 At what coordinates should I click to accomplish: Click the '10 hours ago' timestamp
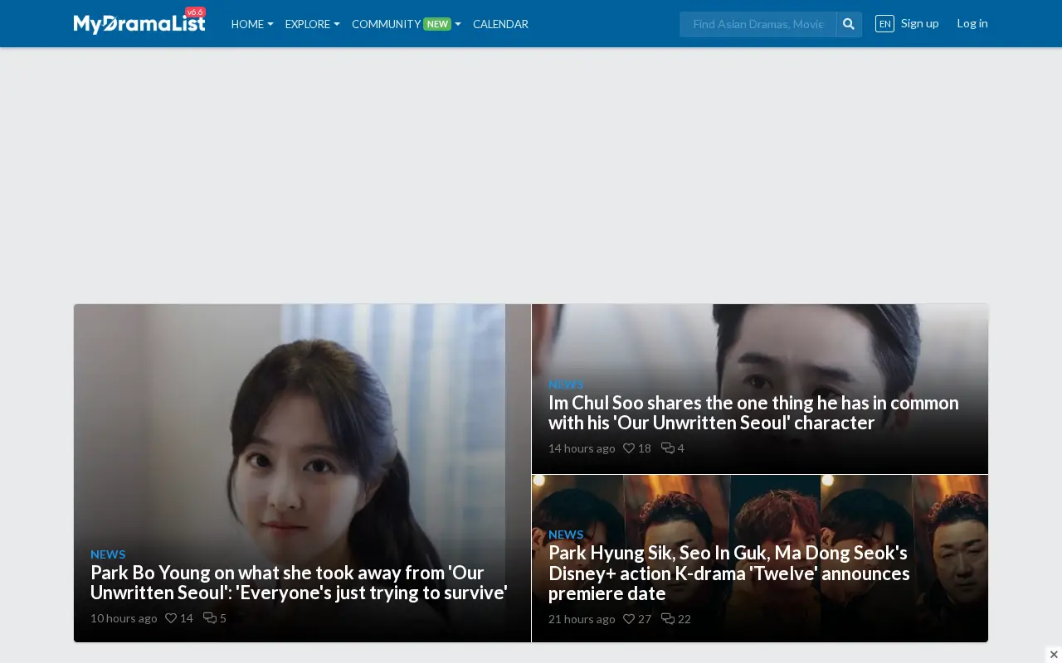124,618
